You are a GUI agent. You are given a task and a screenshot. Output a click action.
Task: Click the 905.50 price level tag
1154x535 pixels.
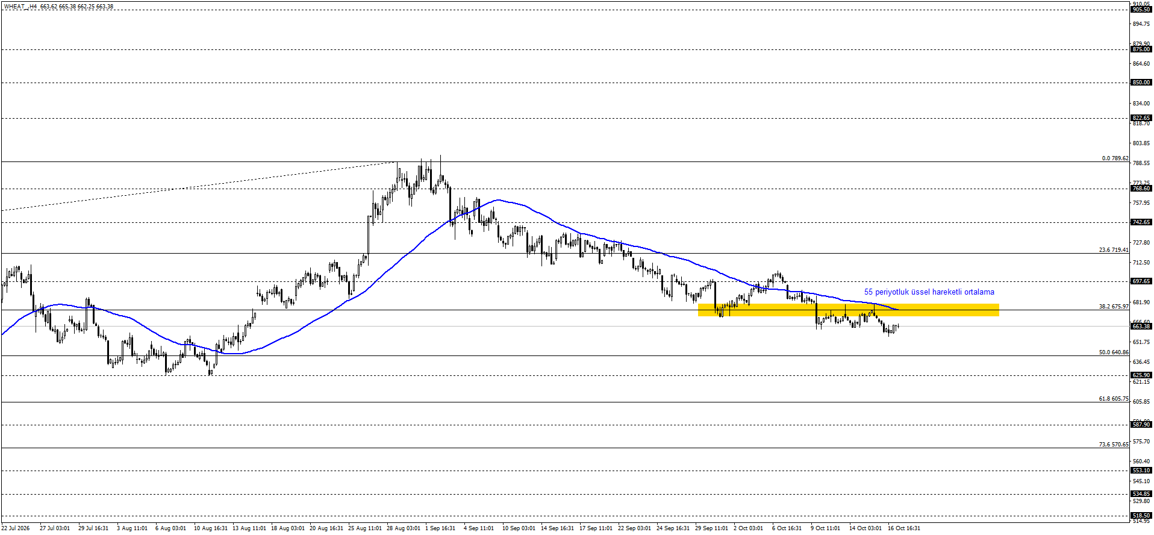1141,10
